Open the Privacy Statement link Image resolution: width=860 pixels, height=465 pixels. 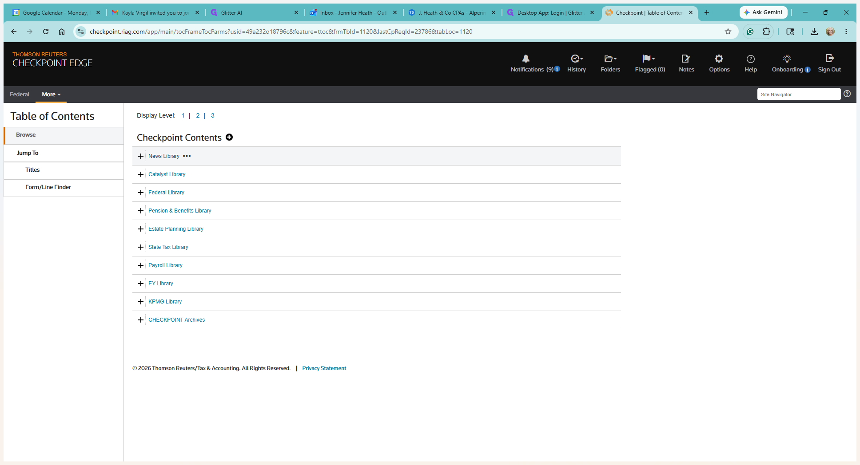(324, 368)
